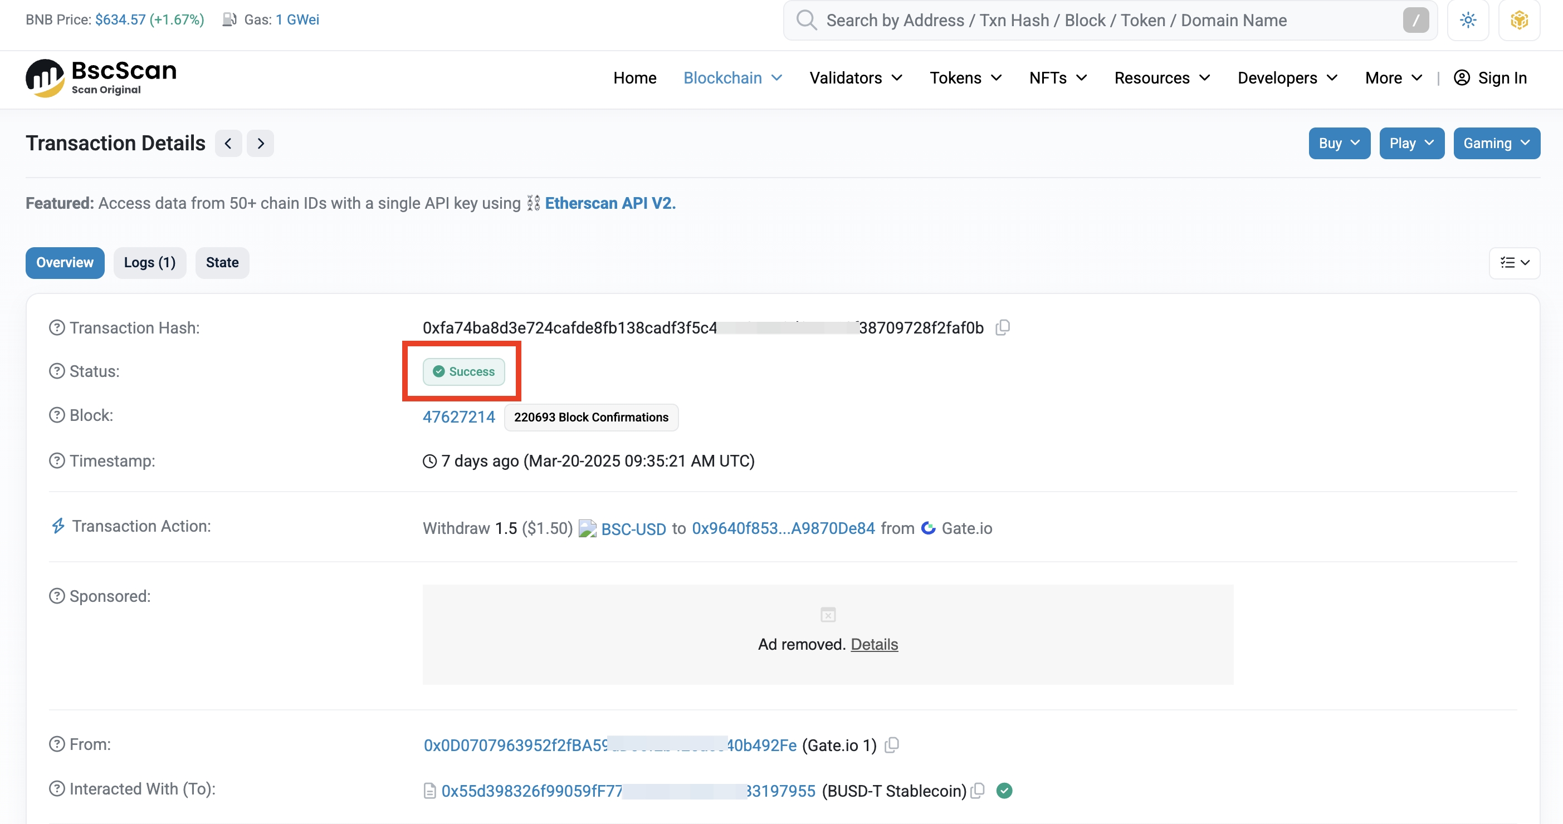Click Sign In
Screen dimensions: 1563x824
[1490, 78]
